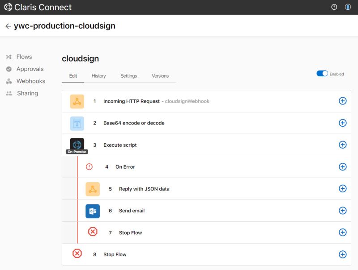The image size is (358, 270).
Task: Open the Versions tab
Action: [x=160, y=76]
